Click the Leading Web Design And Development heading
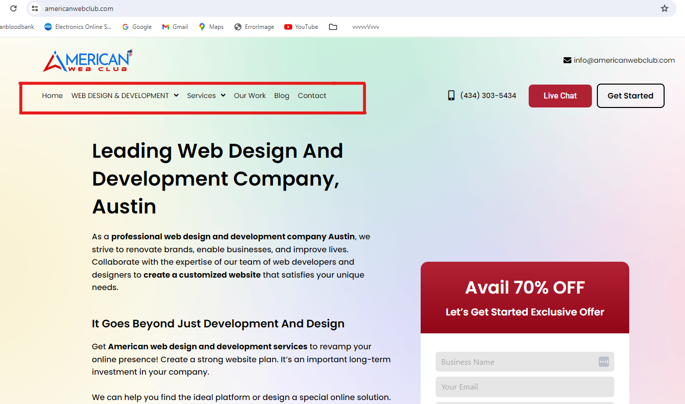 pos(218,178)
